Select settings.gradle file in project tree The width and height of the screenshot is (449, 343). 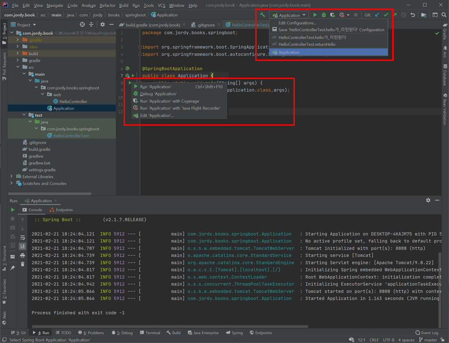42,170
